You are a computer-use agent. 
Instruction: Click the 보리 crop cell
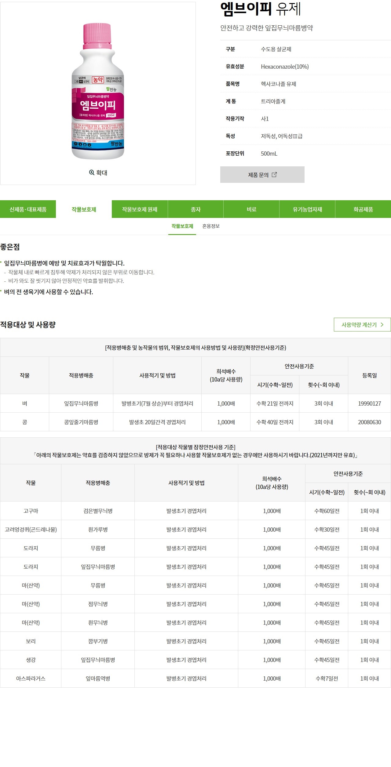click(31, 641)
